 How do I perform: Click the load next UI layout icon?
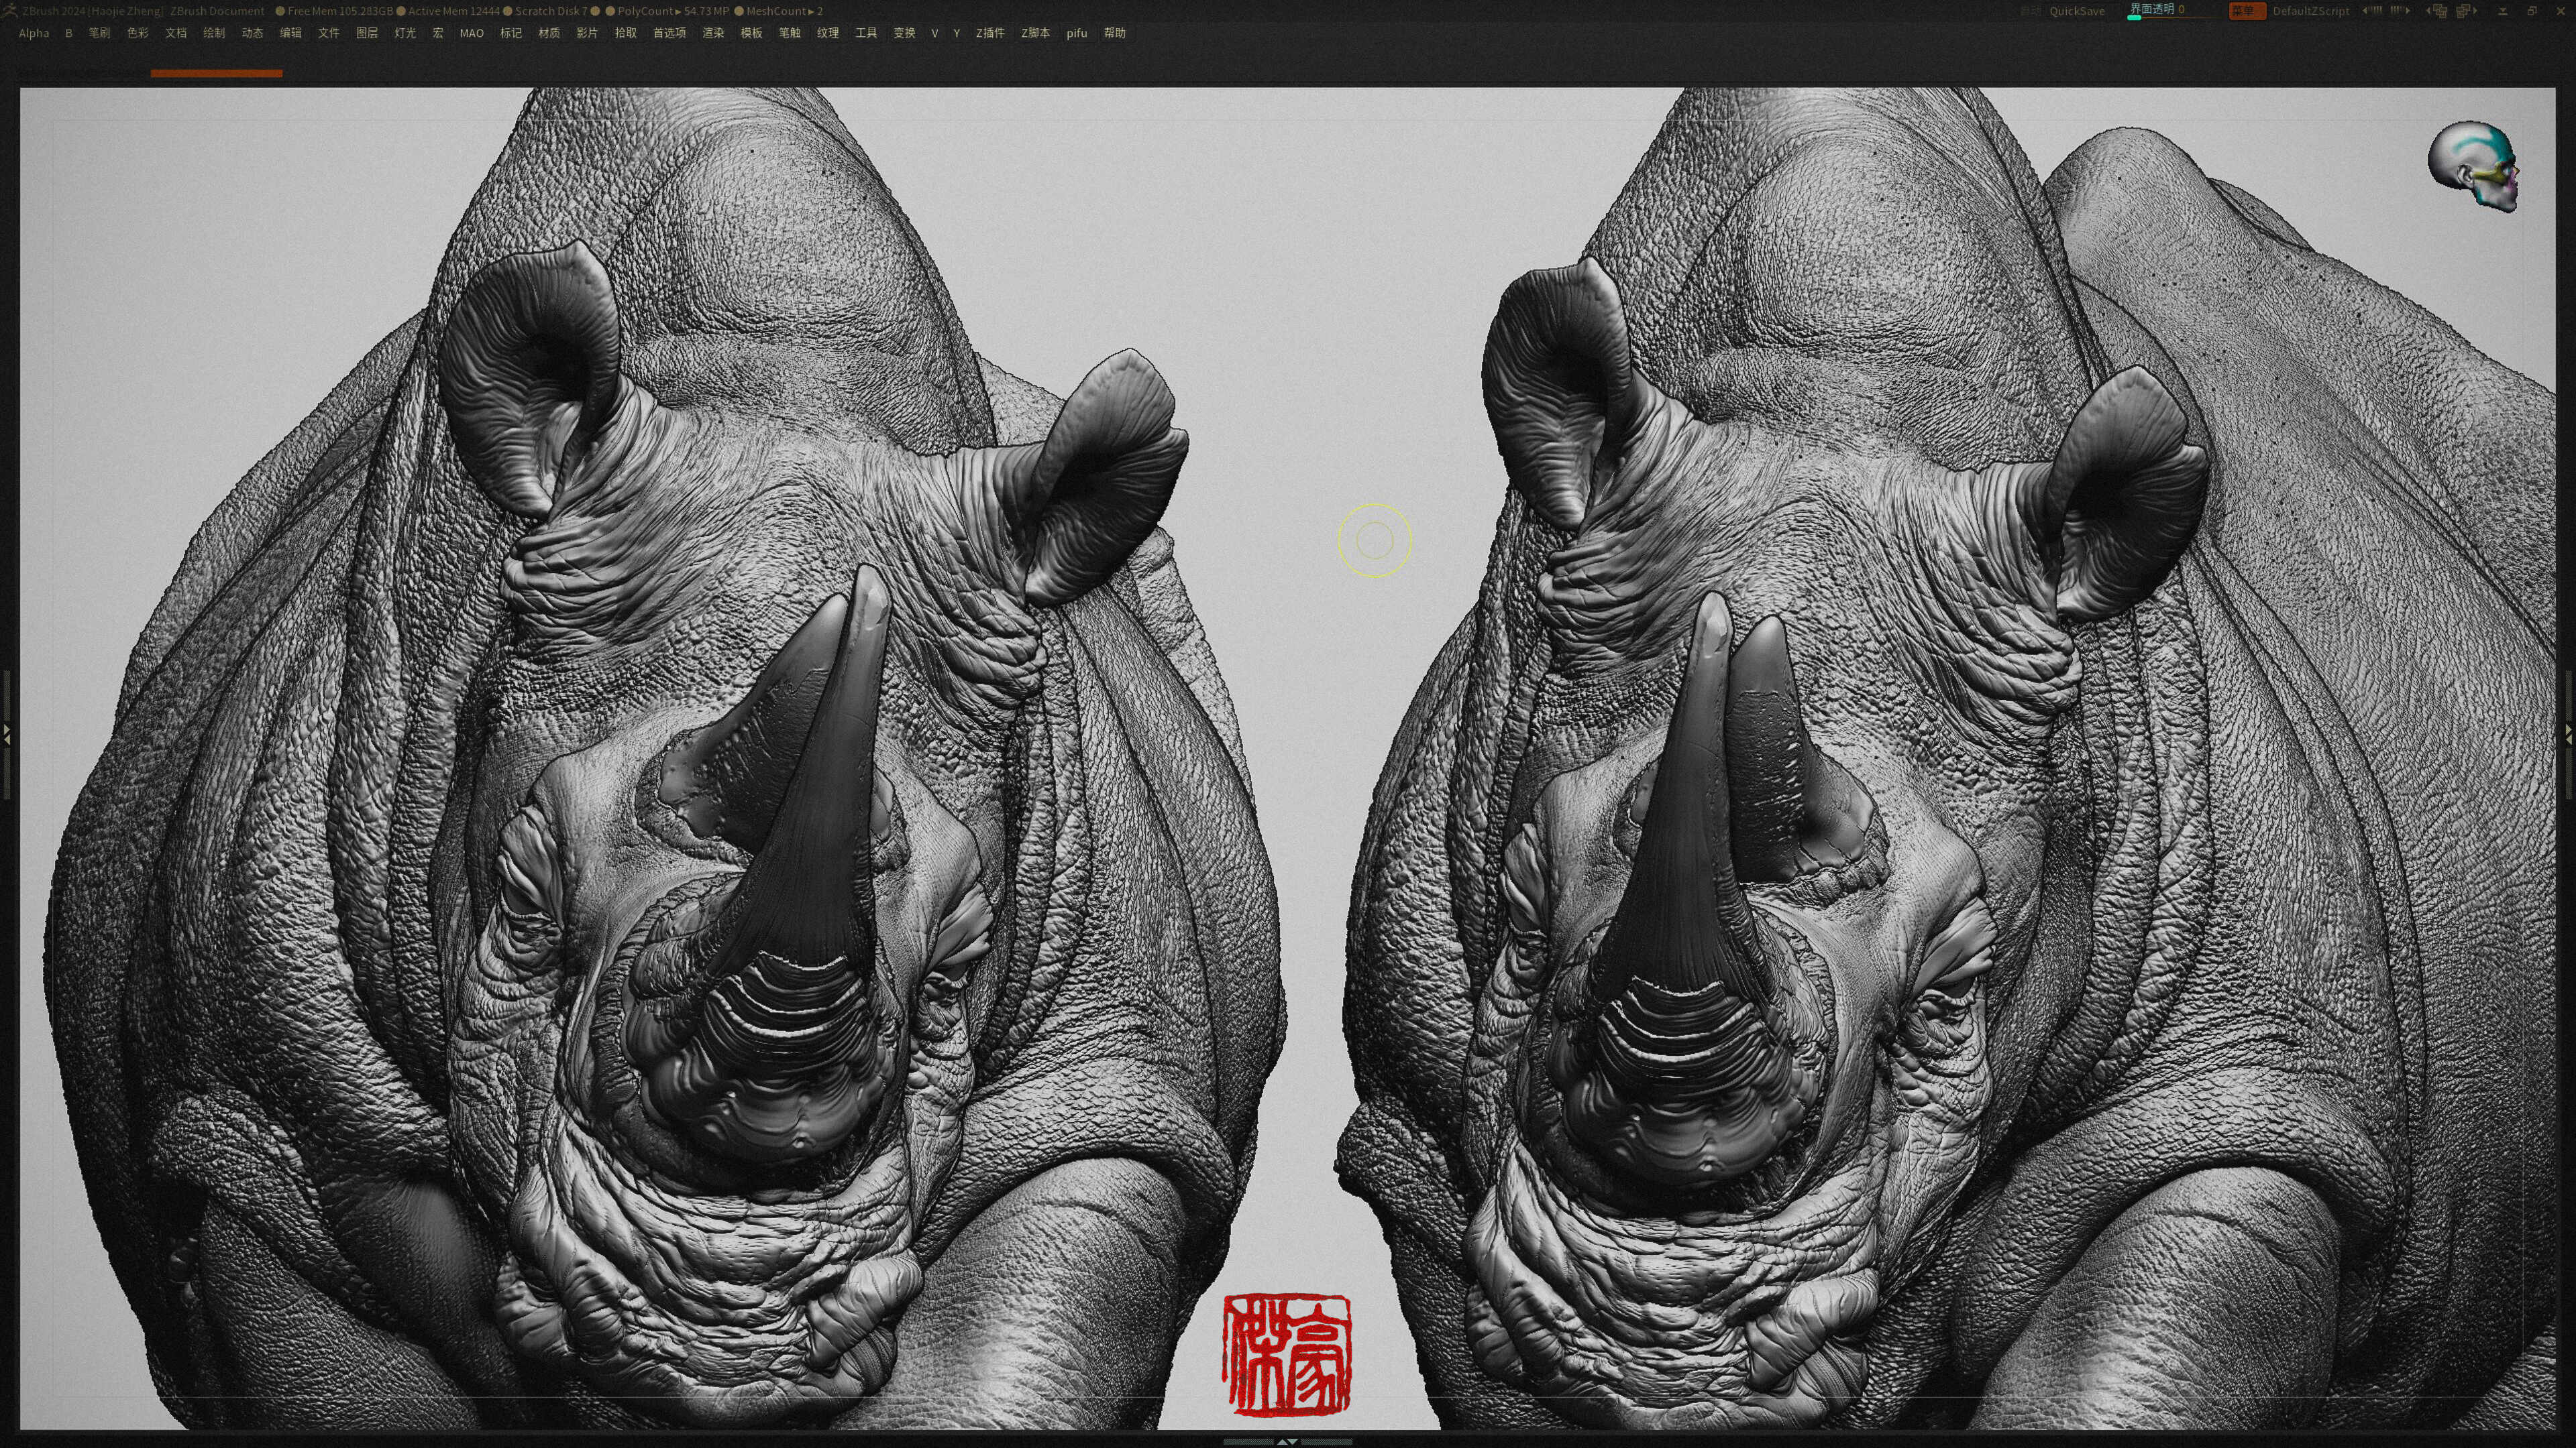pyautogui.click(x=2465, y=11)
